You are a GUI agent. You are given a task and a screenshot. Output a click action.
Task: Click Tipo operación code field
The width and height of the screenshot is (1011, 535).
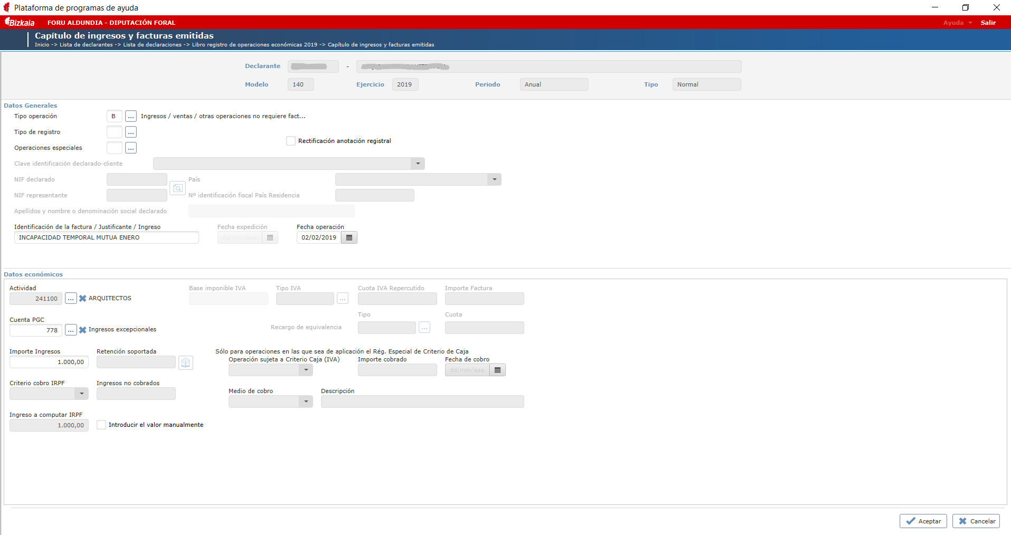point(115,116)
